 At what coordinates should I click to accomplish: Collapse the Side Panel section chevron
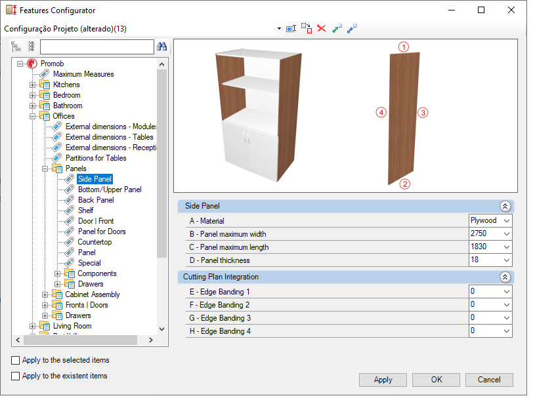coord(505,206)
